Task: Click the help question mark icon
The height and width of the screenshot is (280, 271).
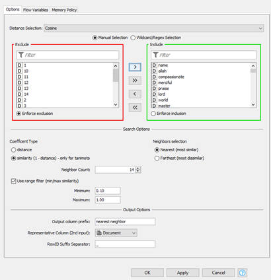Action: [x=242, y=273]
